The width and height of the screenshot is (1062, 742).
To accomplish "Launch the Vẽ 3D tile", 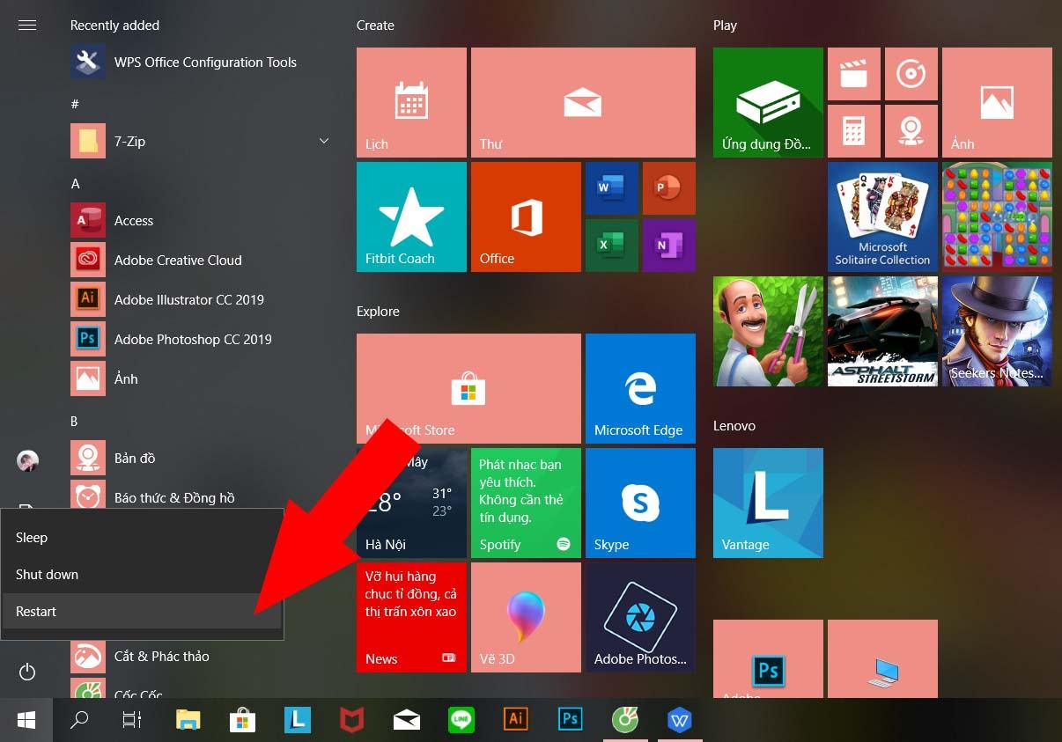I will coord(526,617).
